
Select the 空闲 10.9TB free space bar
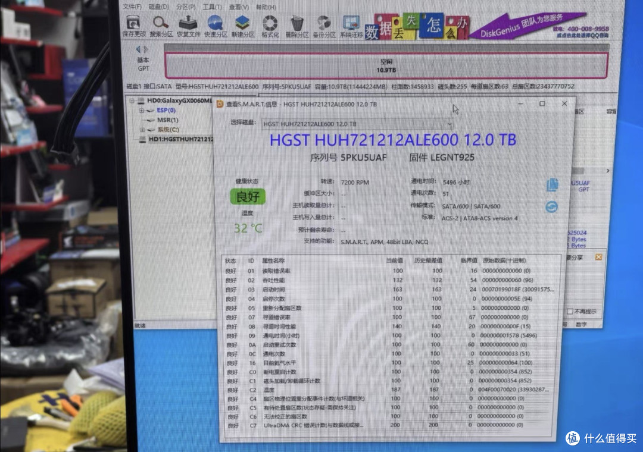click(x=386, y=65)
